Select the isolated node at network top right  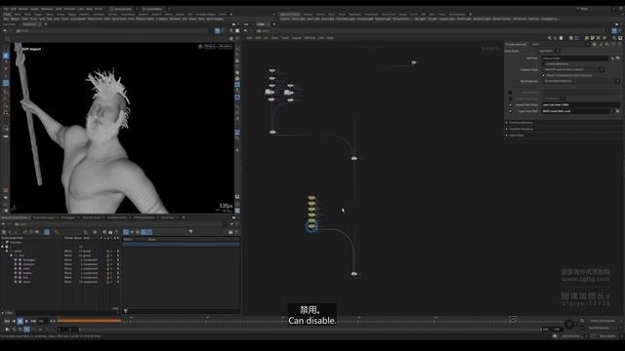(x=414, y=62)
